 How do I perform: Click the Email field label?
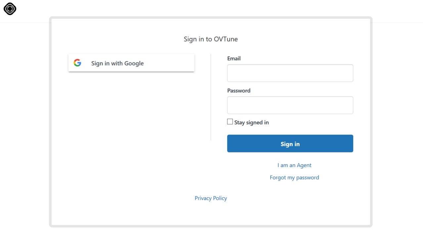pos(234,58)
